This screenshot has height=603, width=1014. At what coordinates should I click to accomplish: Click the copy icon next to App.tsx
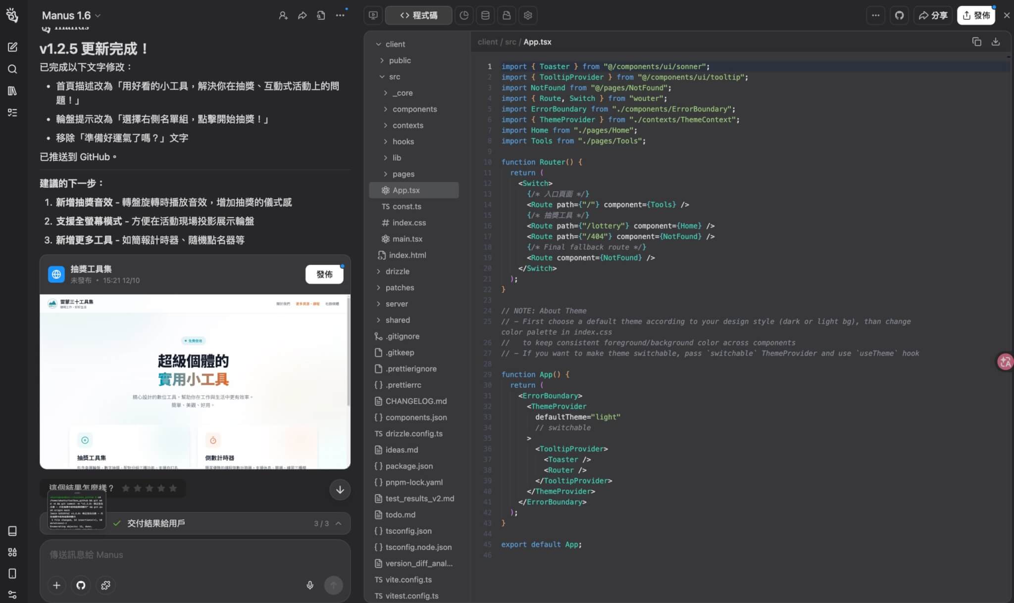click(976, 42)
